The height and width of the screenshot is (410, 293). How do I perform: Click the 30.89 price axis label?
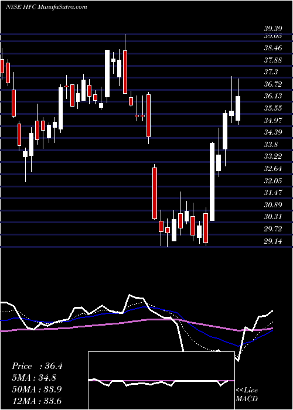click(x=273, y=205)
